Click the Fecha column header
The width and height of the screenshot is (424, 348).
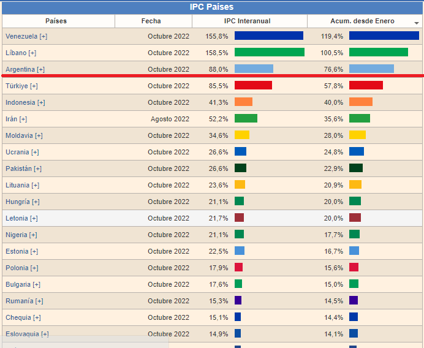coord(151,21)
